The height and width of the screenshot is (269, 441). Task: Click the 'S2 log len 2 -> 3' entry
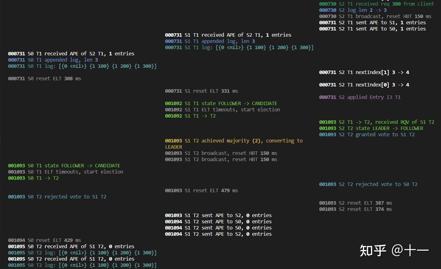pos(352,10)
